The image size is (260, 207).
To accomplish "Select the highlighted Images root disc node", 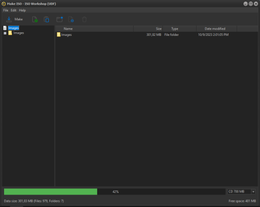I will pos(14,28).
